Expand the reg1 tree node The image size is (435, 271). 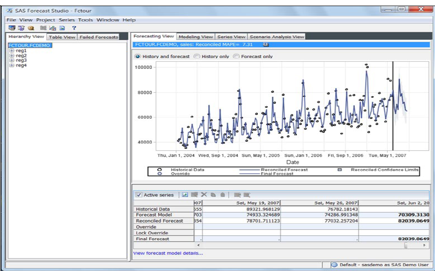pyautogui.click(x=12, y=51)
